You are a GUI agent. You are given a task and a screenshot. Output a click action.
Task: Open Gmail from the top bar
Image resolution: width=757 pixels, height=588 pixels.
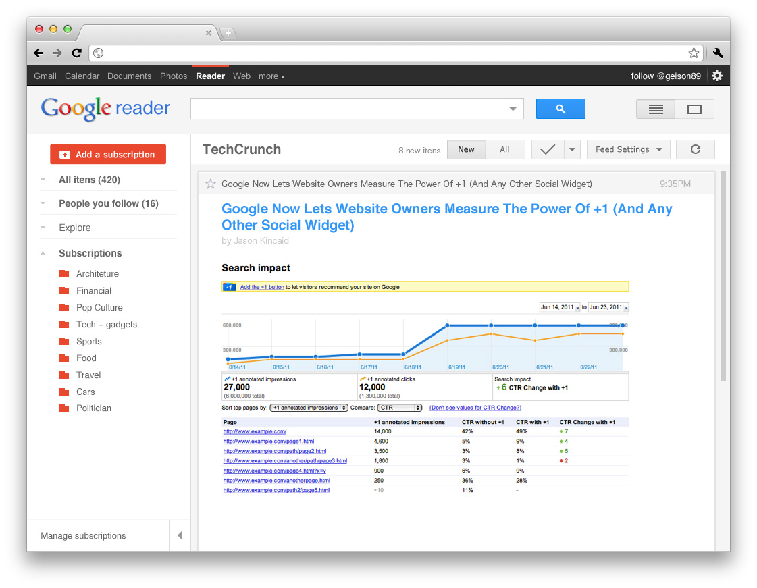(x=45, y=76)
